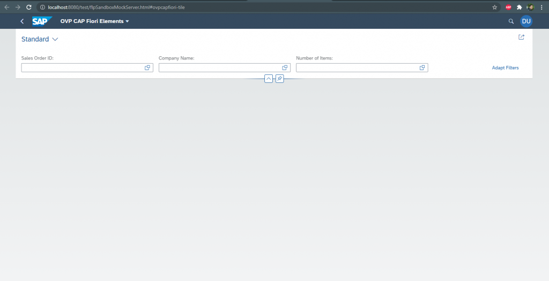Reload the page in browser
This screenshot has height=281, width=549.
29,7
